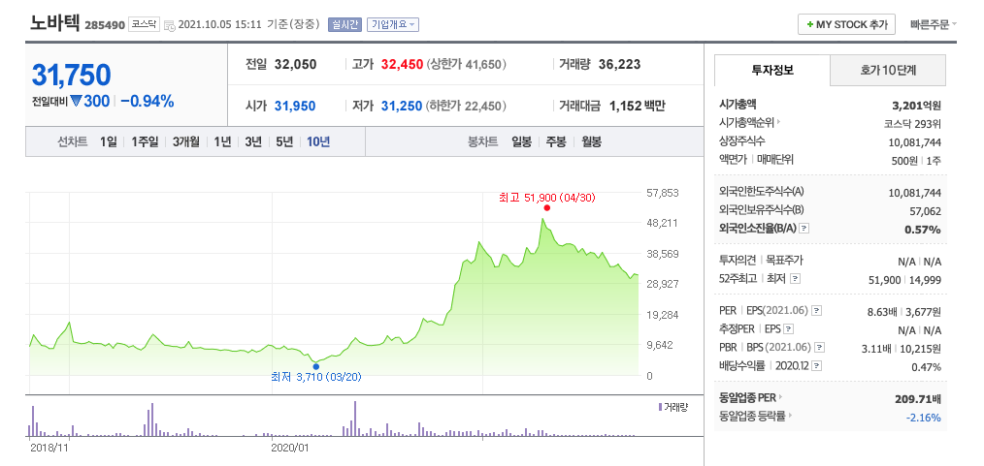Click the blue 최저 3,710 low marker
984x466 pixels.
click(x=315, y=366)
